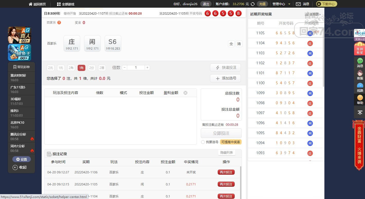Click 添加选号 add selection button
This screenshot has width=365, height=199.
coord(225,78)
